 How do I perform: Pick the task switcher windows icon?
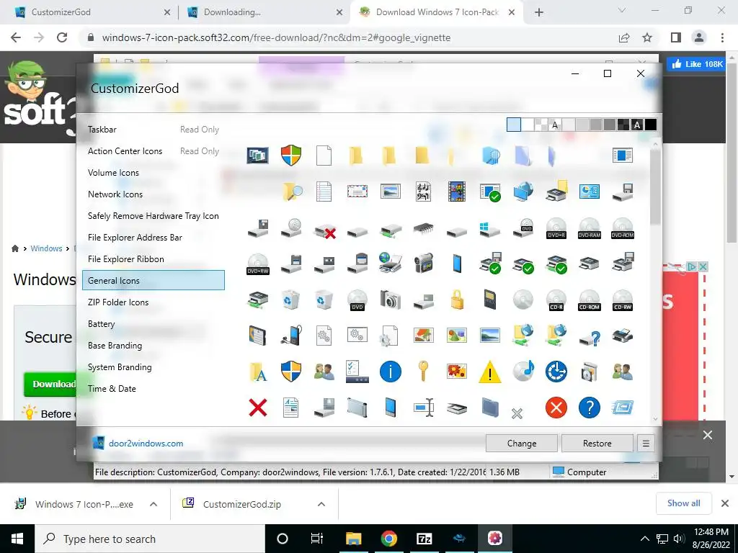coord(257,156)
